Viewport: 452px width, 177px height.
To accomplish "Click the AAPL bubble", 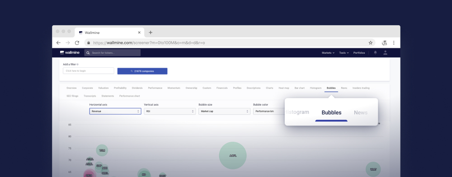I will [x=233, y=155].
